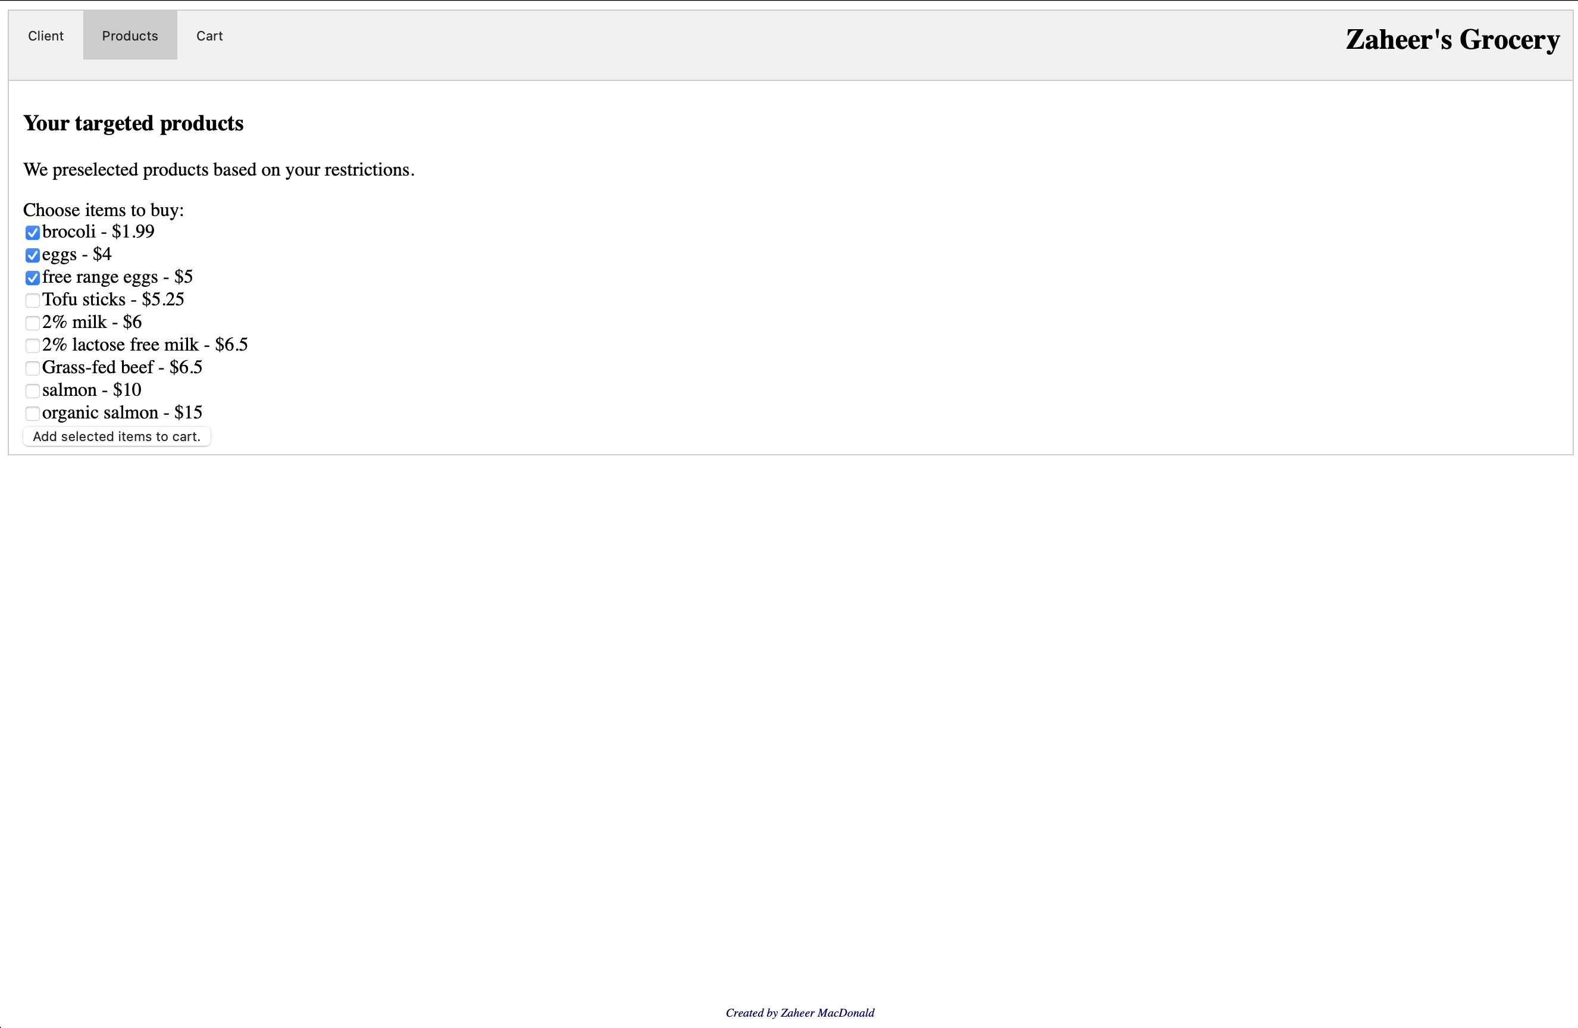Click the brocoli - $1.99 label text
This screenshot has width=1578, height=1028.
click(98, 232)
